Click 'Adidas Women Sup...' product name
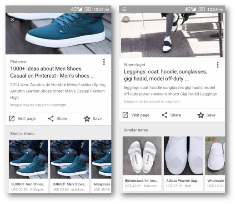Viewport: 236px width, 204px height. click(183, 181)
